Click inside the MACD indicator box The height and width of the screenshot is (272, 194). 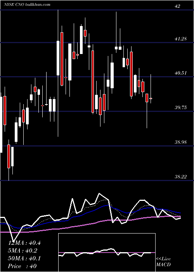pos(107,253)
